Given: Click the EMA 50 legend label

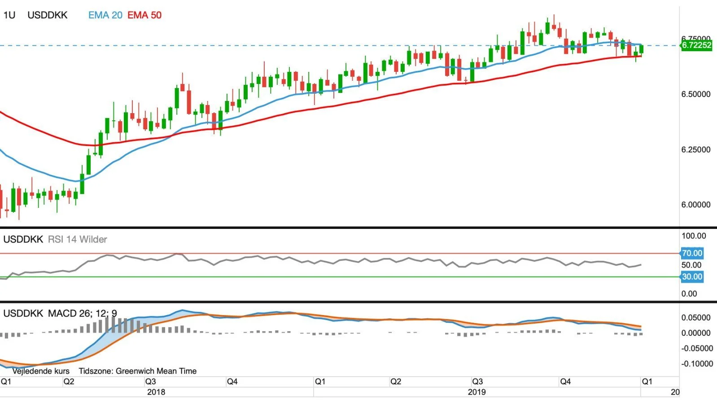Looking at the screenshot, I should coord(144,15).
